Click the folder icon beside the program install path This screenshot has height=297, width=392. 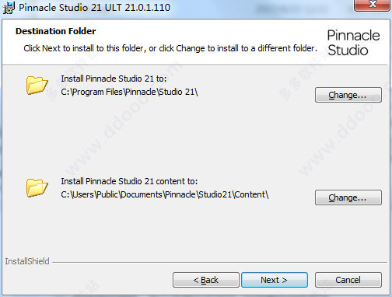[x=37, y=85]
